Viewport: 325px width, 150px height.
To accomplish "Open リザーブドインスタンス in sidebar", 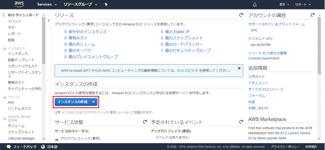I will point(24,74).
